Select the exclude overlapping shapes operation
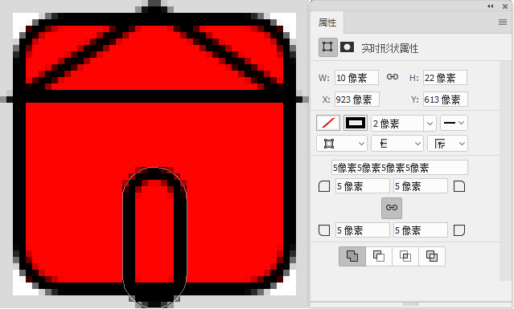The width and height of the screenshot is (514, 309). click(432, 256)
